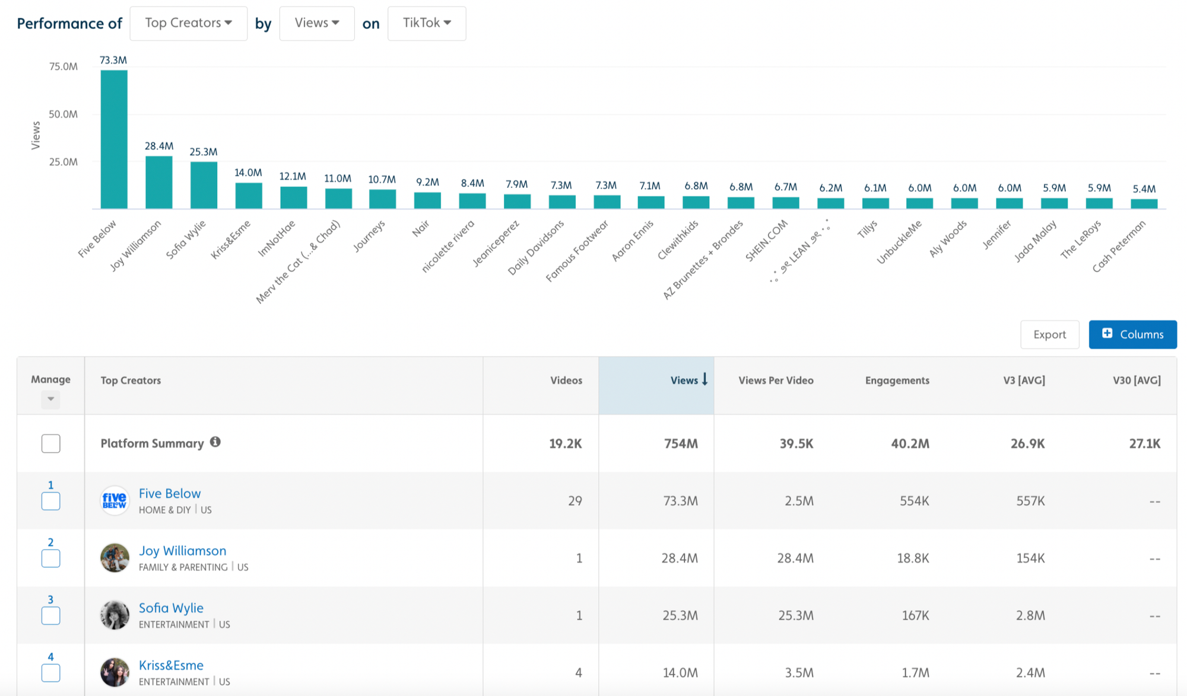Click the Views sort descending arrow
This screenshot has width=1187, height=696.
pyautogui.click(x=704, y=379)
